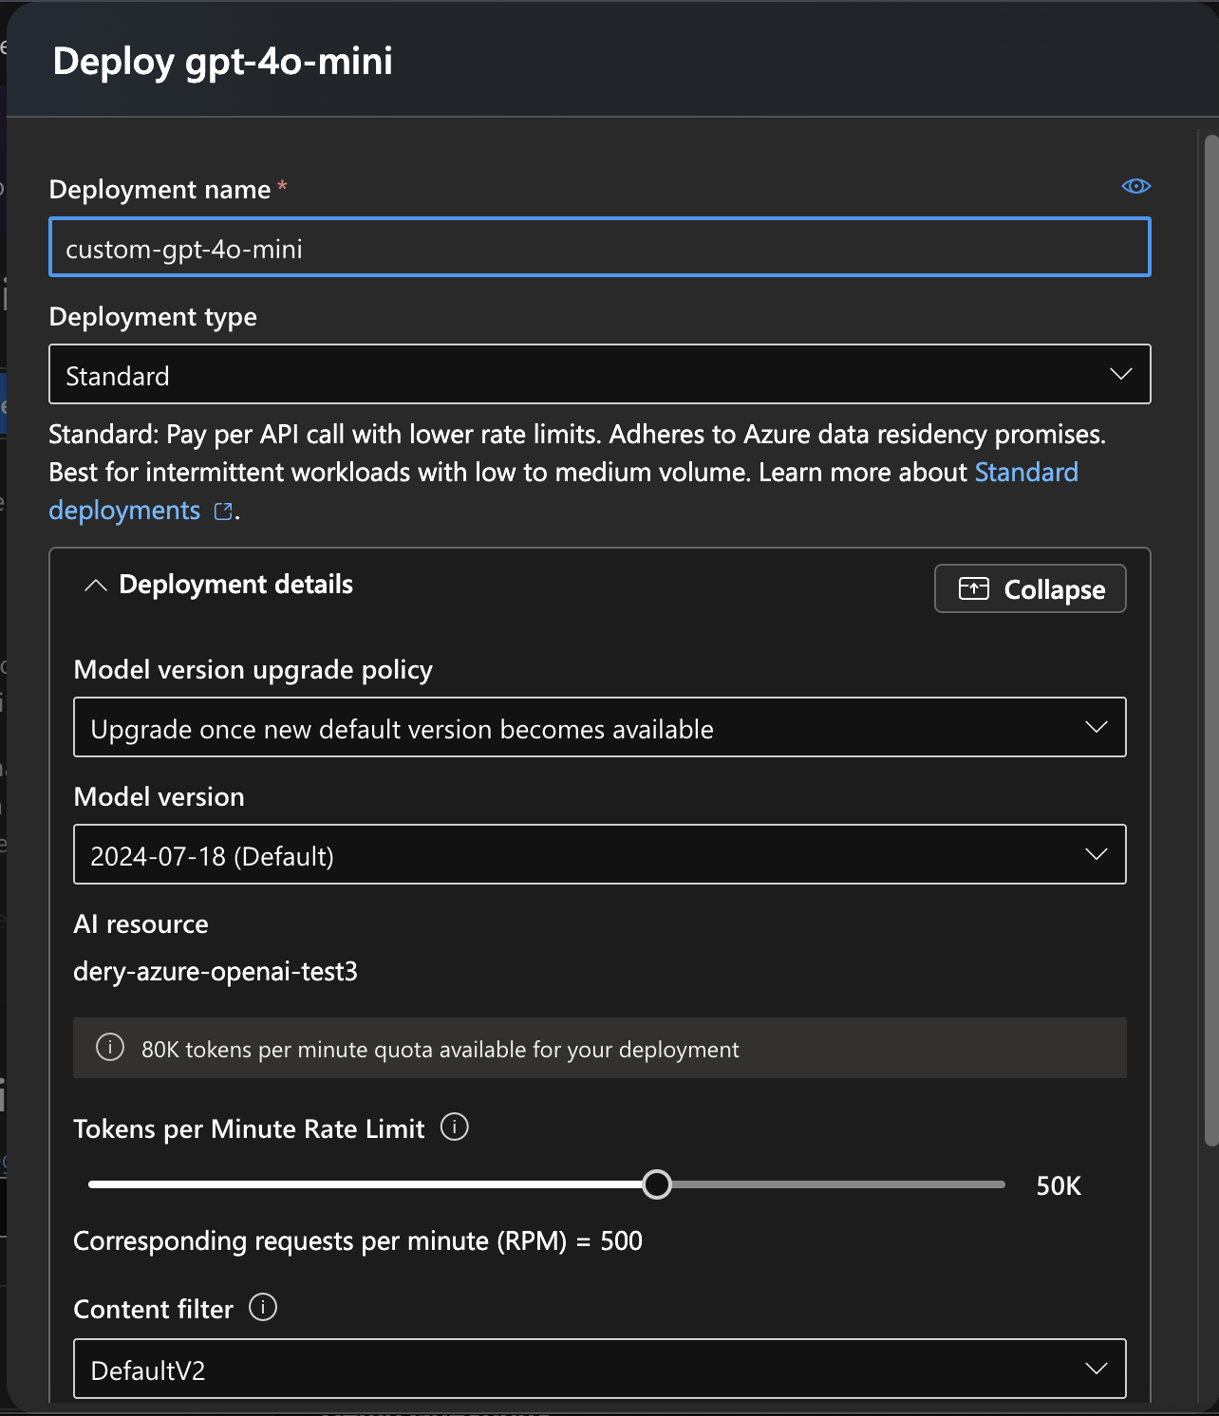1219x1416 pixels.
Task: Click the info icon next to Tokens per Minute
Action: pos(455,1127)
